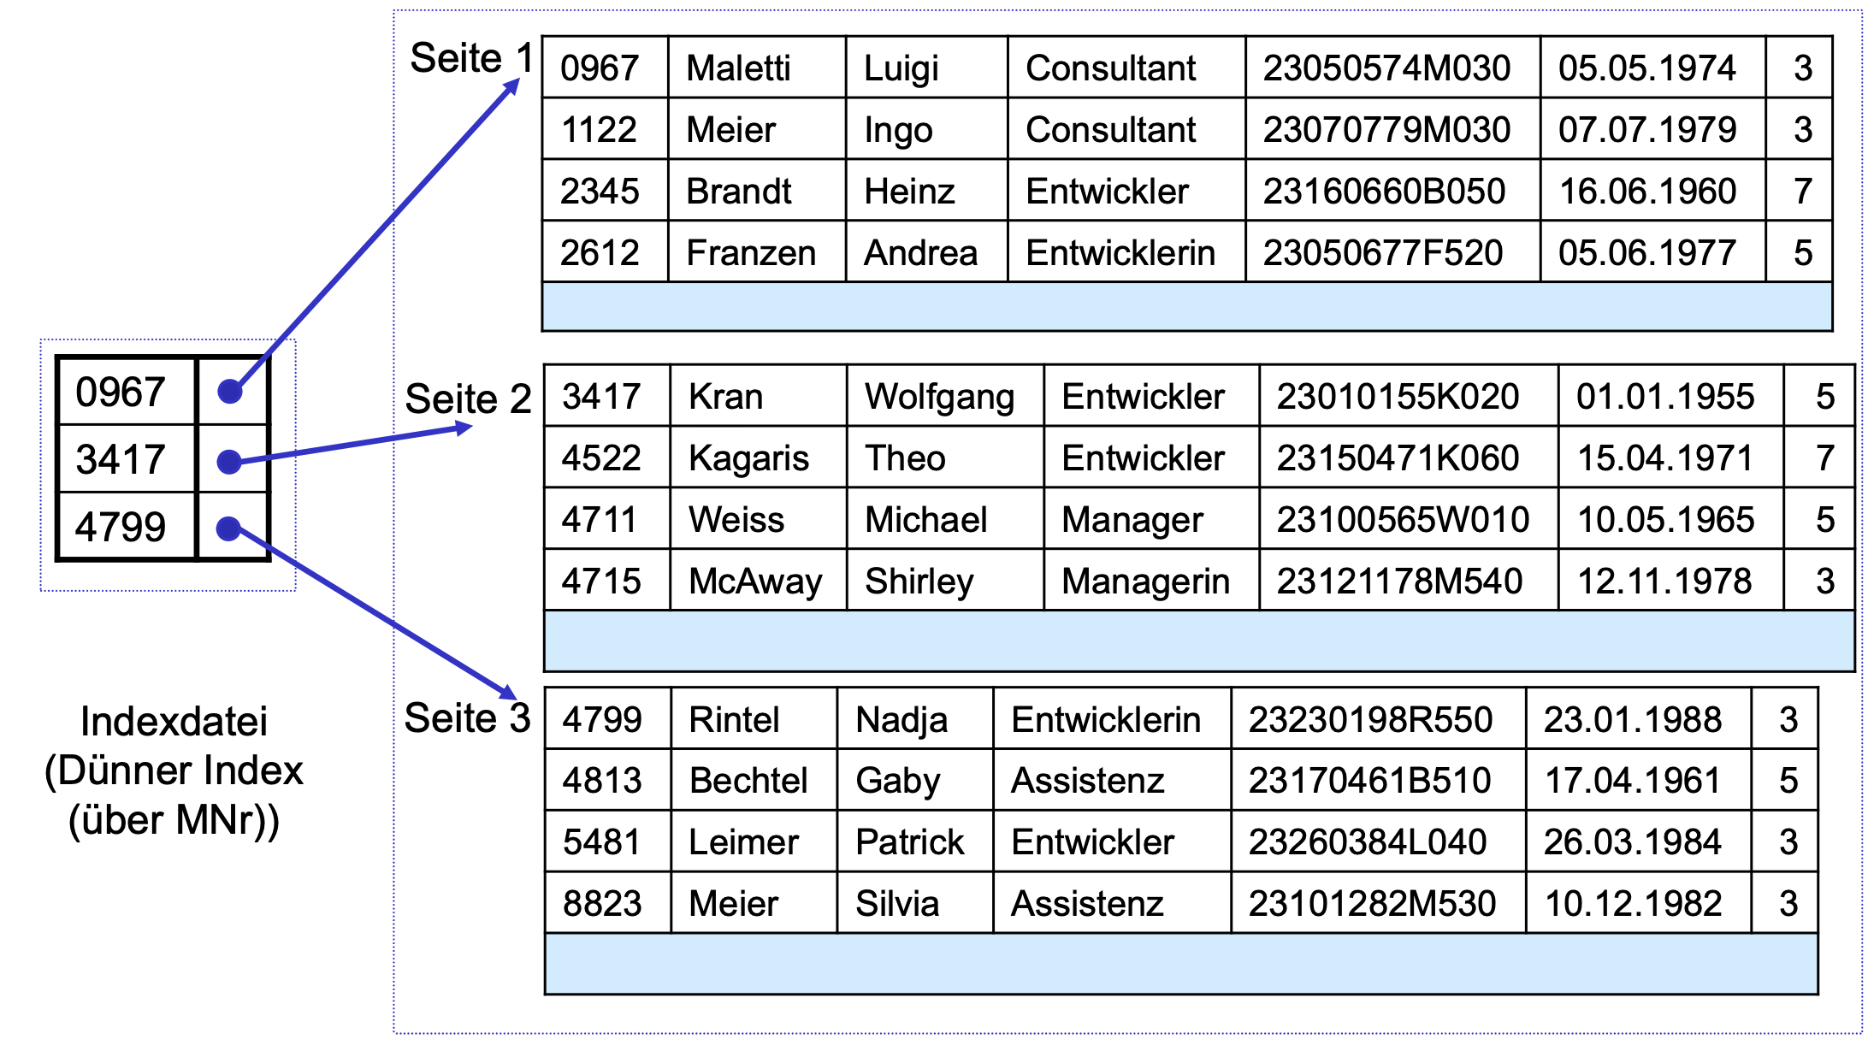Click the empty blue area of Seite 3
The height and width of the screenshot is (1045, 1868).
[1181, 964]
